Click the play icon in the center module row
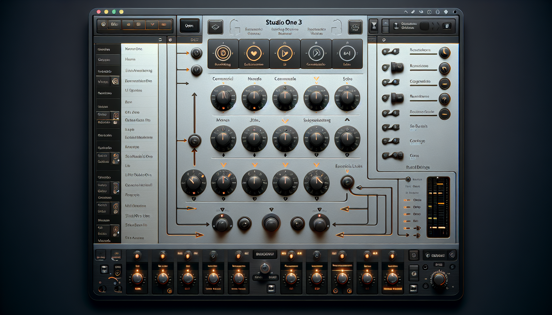Image resolution: width=552 pixels, height=315 pixels. click(285, 53)
